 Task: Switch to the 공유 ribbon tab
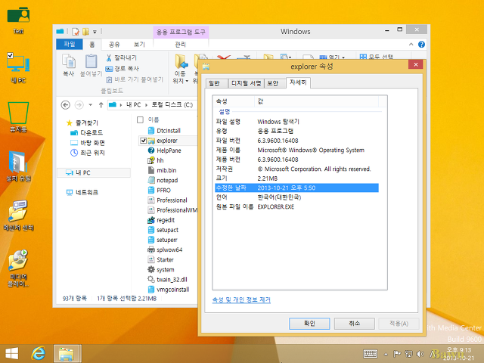114,45
